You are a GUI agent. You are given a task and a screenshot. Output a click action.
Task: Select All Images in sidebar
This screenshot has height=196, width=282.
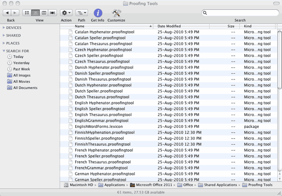coord(22,75)
